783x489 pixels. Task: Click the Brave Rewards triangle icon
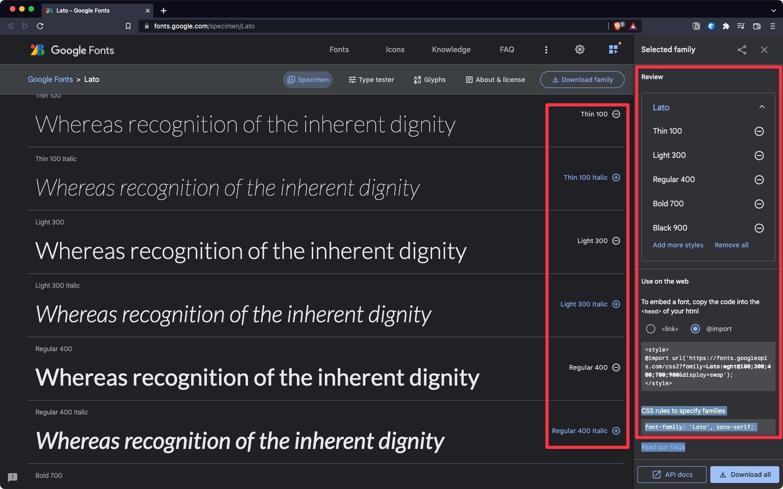tap(633, 26)
